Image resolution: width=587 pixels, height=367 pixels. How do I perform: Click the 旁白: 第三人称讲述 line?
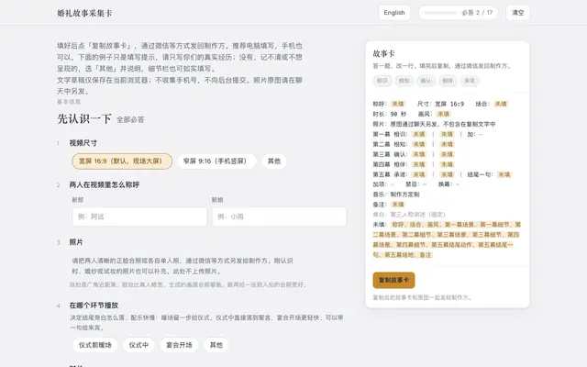click(x=409, y=215)
